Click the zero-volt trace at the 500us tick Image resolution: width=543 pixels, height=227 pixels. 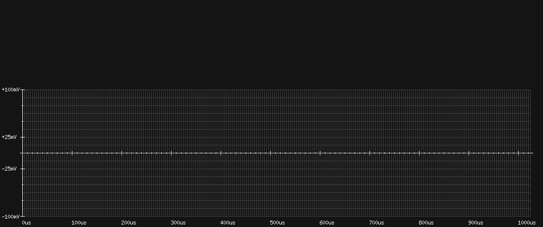(x=270, y=153)
